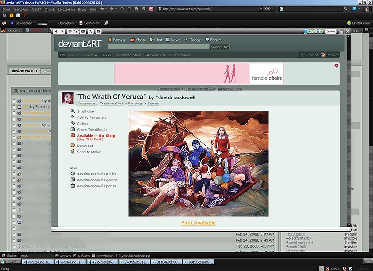Screen dimensions: 373x271
Task: Reload the page in Firefox toolbar
Action: click(122, 9)
